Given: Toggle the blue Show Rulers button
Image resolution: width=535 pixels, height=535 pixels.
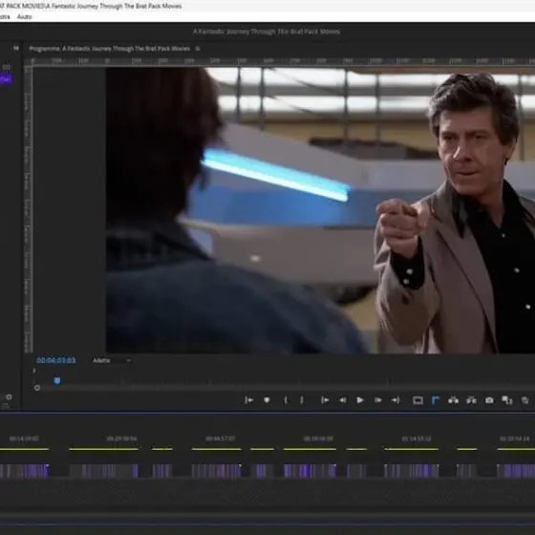Looking at the screenshot, I should point(436,400).
